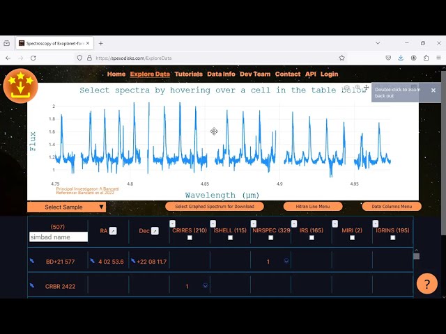This screenshot has width=446, height=334.
Task: Go to the Home page
Action: [x=116, y=74]
